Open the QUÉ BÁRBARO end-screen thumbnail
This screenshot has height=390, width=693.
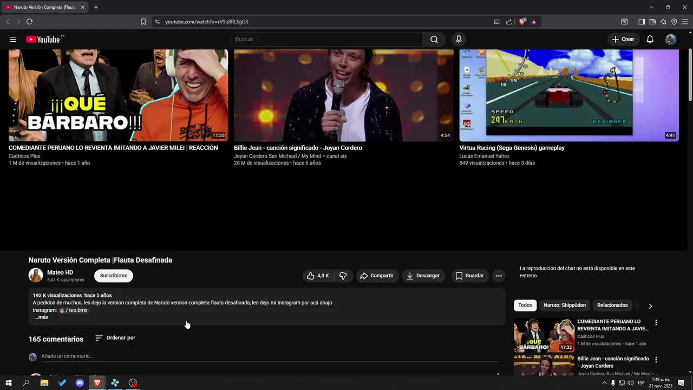tap(118, 95)
